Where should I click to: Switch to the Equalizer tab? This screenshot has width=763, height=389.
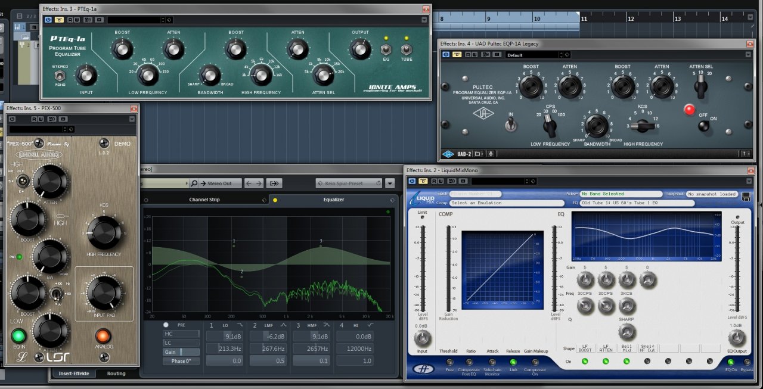tap(334, 200)
